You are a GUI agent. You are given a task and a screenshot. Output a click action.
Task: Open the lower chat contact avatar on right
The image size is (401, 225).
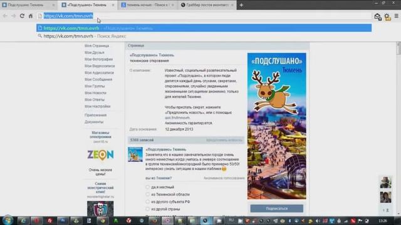pyautogui.click(x=385, y=197)
